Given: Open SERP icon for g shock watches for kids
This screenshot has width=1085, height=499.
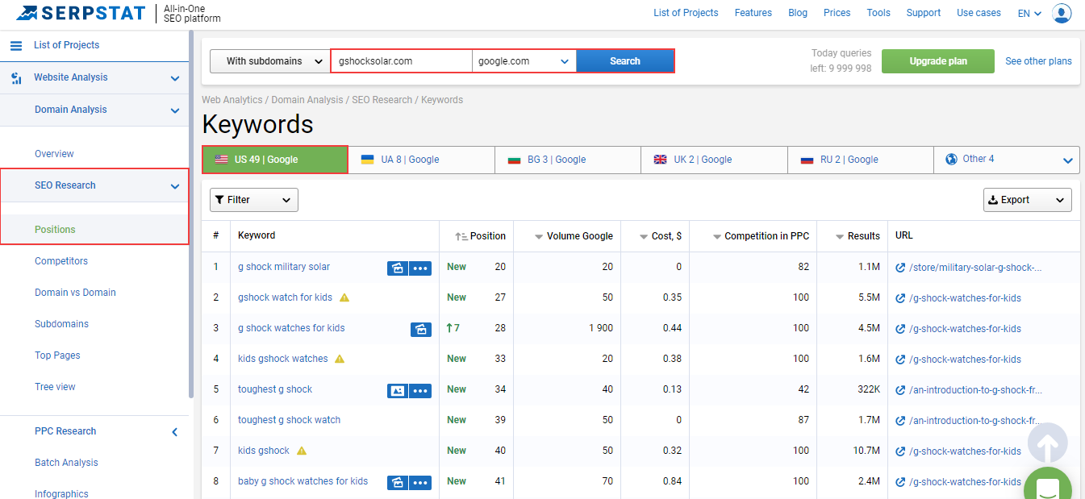Looking at the screenshot, I should click(x=420, y=329).
